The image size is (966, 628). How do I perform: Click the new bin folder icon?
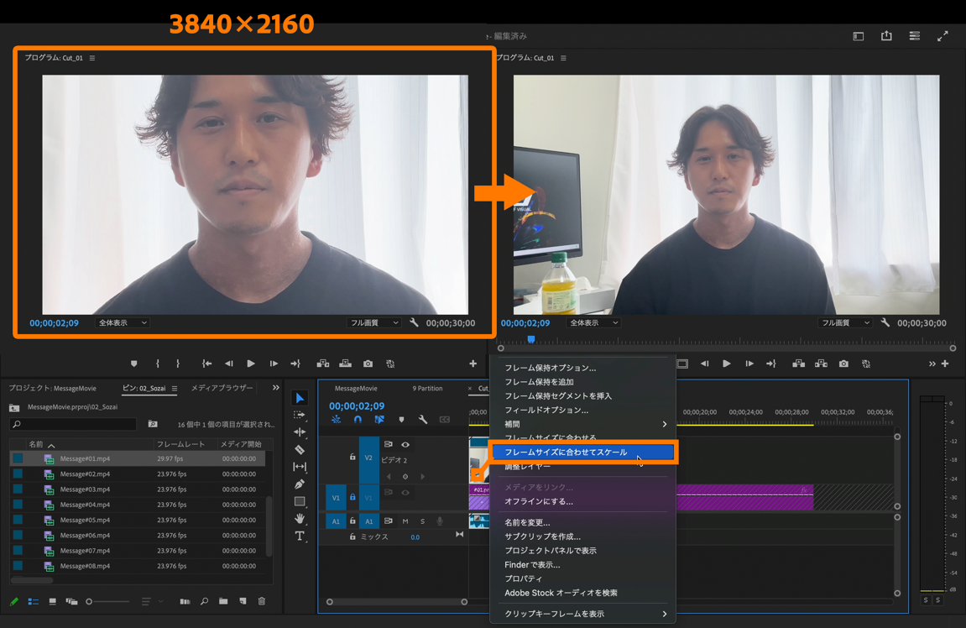coord(223,601)
